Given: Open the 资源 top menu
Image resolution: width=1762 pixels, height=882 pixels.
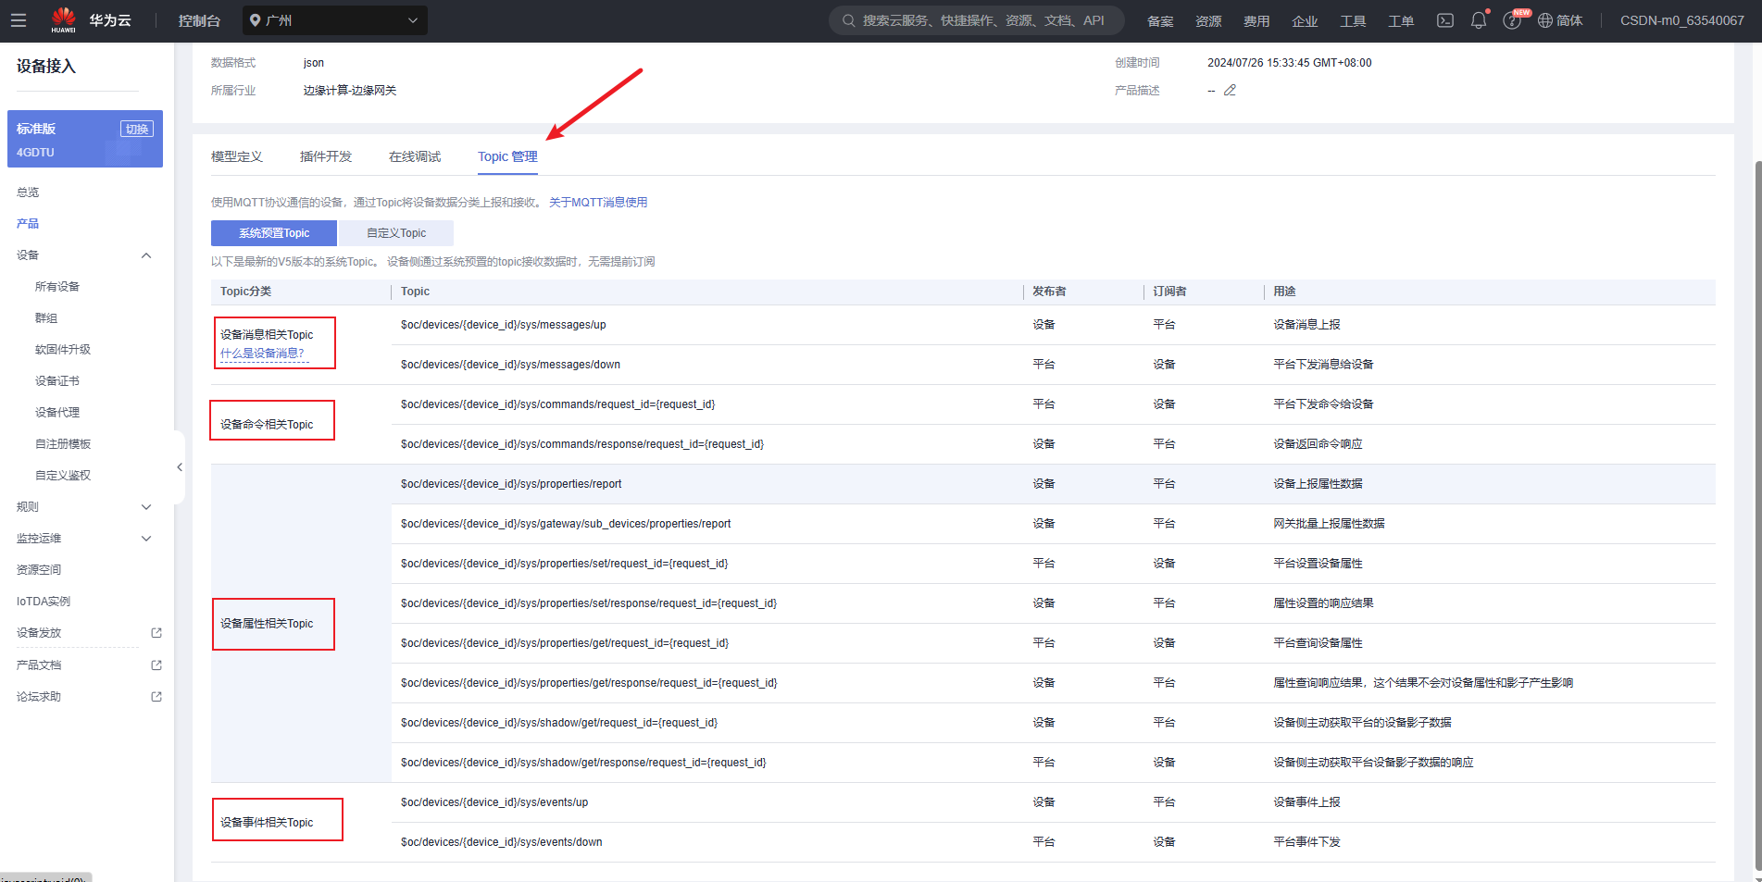Looking at the screenshot, I should pyautogui.click(x=1208, y=20).
